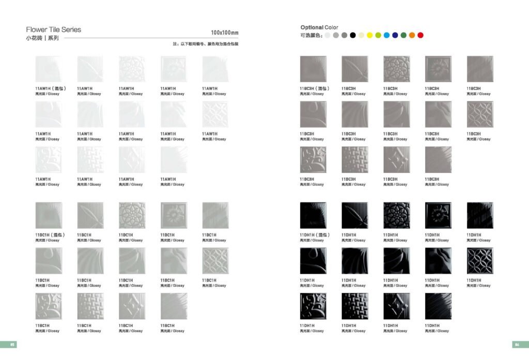Select the cream colored optional dot

pos(362,35)
